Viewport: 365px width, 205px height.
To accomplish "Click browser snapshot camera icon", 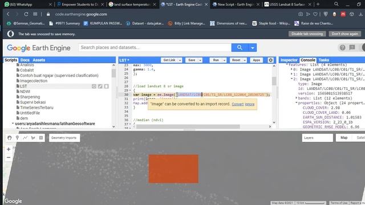I will (301, 14).
